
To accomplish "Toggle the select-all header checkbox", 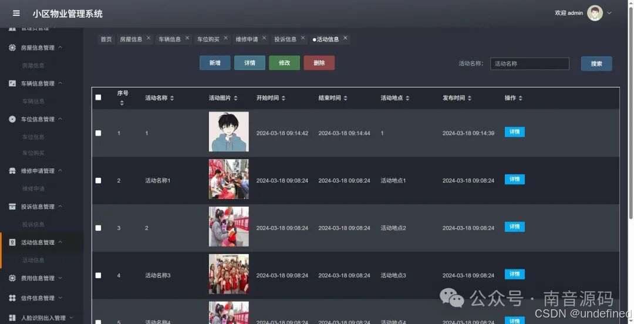I will [98, 97].
